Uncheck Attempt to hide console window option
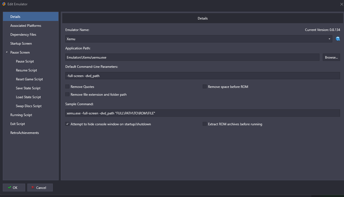The height and width of the screenshot is (197, 344). point(67,124)
